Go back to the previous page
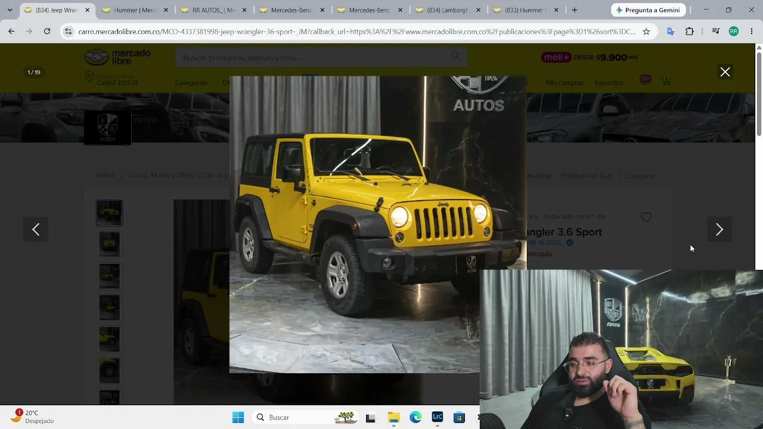 (x=11, y=32)
